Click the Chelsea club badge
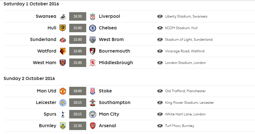255x134 pixels. click(x=92, y=28)
